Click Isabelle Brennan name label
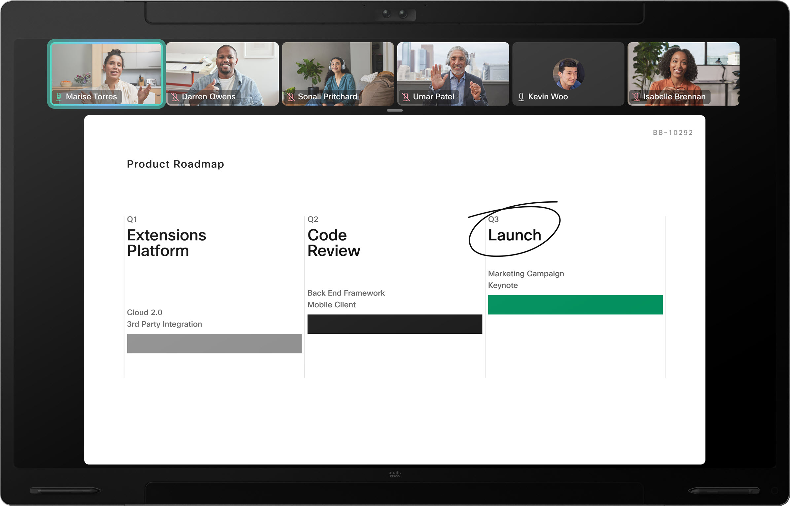This screenshot has width=790, height=506. click(674, 97)
